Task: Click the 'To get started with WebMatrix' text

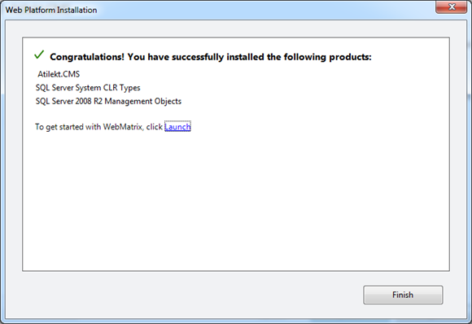Action: click(x=89, y=127)
